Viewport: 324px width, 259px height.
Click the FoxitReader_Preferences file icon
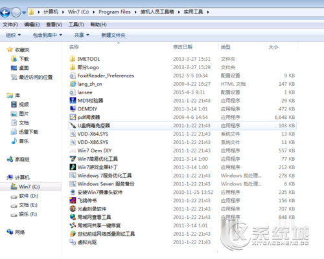click(73, 76)
